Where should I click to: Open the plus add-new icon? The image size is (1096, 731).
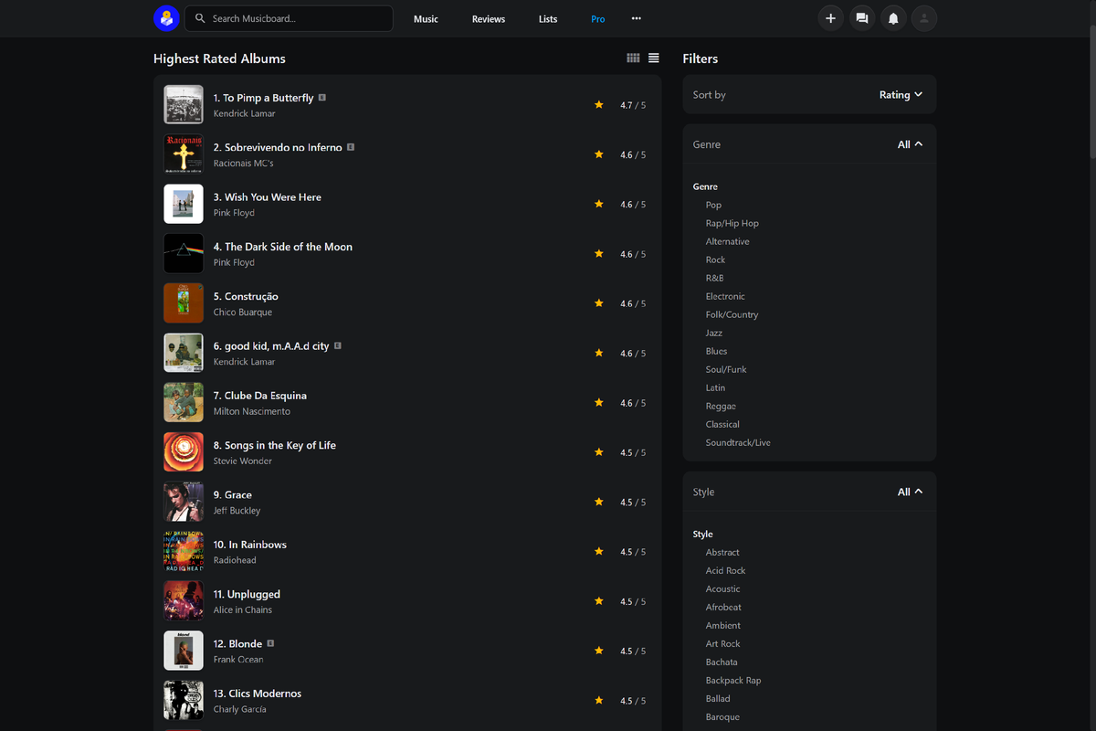tap(830, 18)
